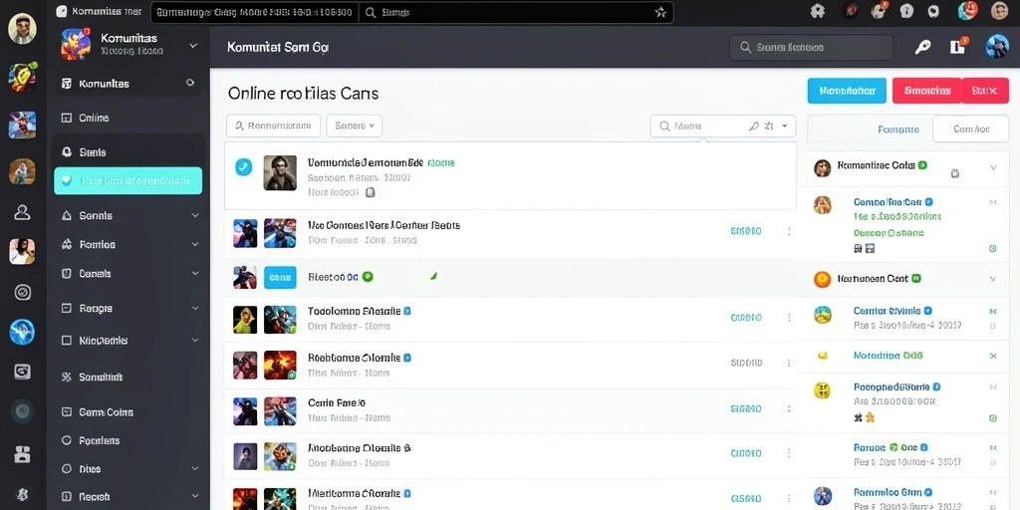1020x510 pixels.
Task: Click the red Smoatas button
Action: pyautogui.click(x=926, y=91)
